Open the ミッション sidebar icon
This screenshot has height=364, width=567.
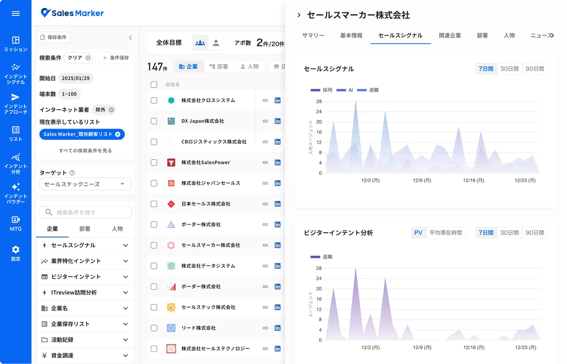[x=16, y=44]
